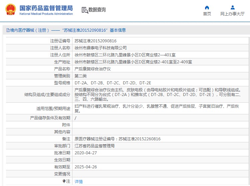Open 首页 navigation link
Screen dimensions: 250x186
207,14
